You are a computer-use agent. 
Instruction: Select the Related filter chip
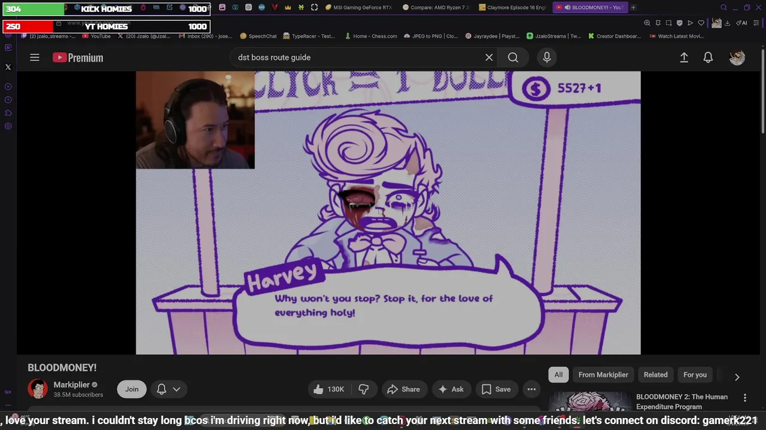coord(655,375)
